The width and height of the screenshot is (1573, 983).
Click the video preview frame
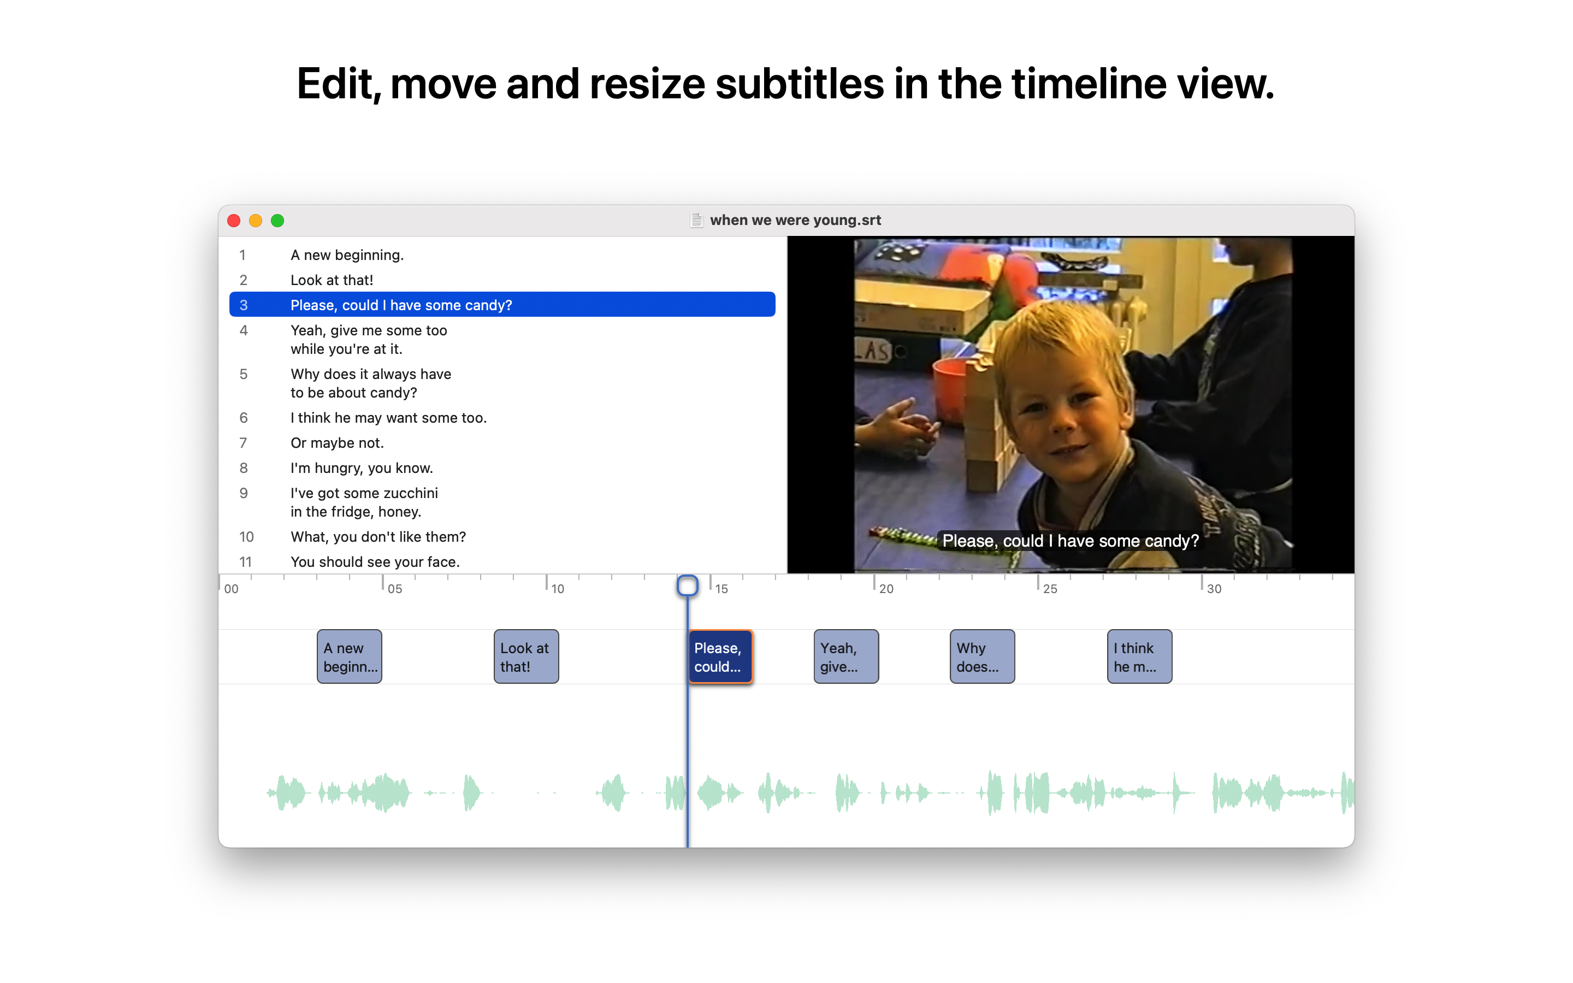(x=1072, y=404)
